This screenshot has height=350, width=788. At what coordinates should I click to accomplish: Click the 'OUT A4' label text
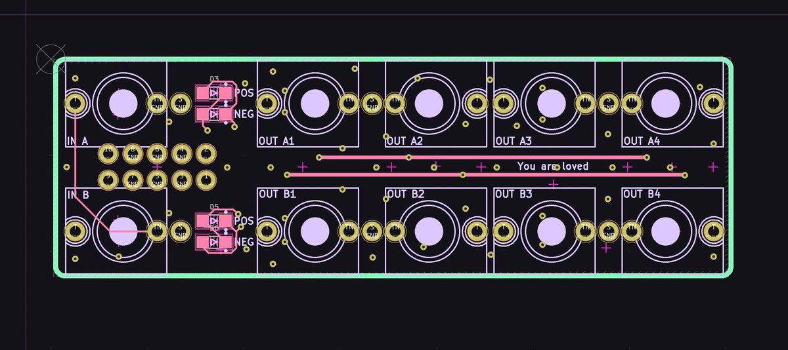click(x=642, y=141)
